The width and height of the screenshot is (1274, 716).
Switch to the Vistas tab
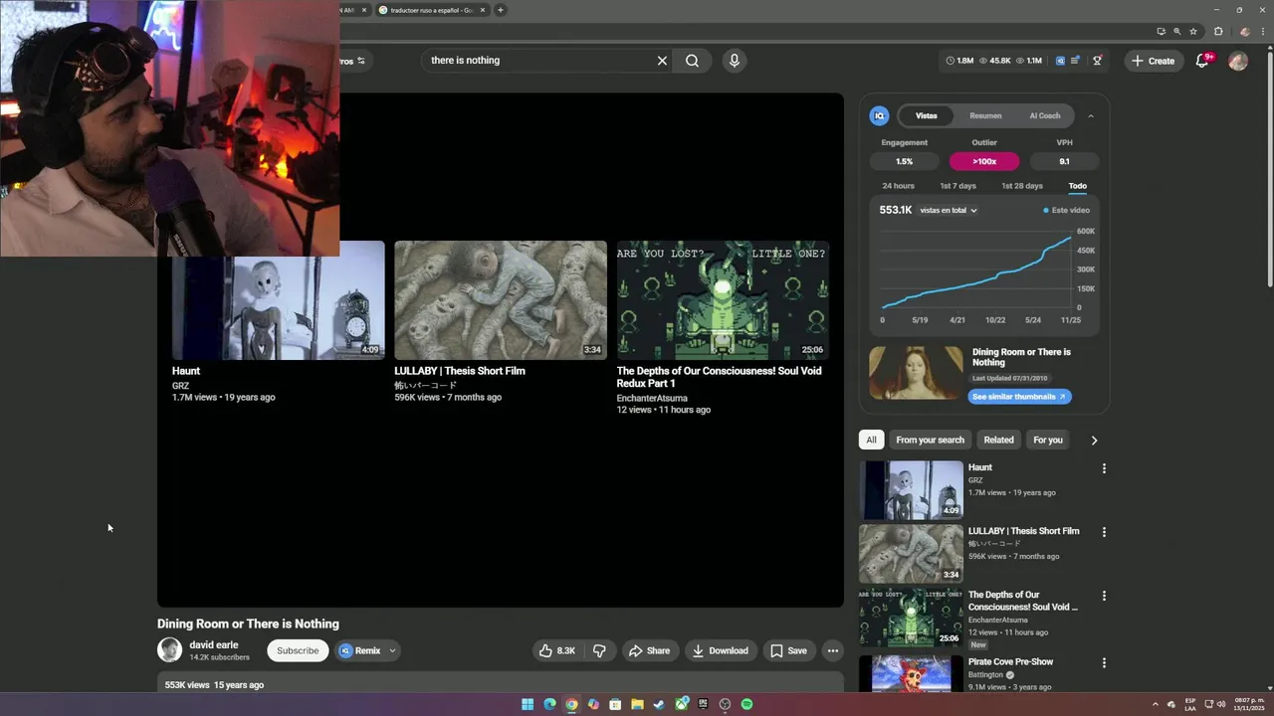click(927, 116)
